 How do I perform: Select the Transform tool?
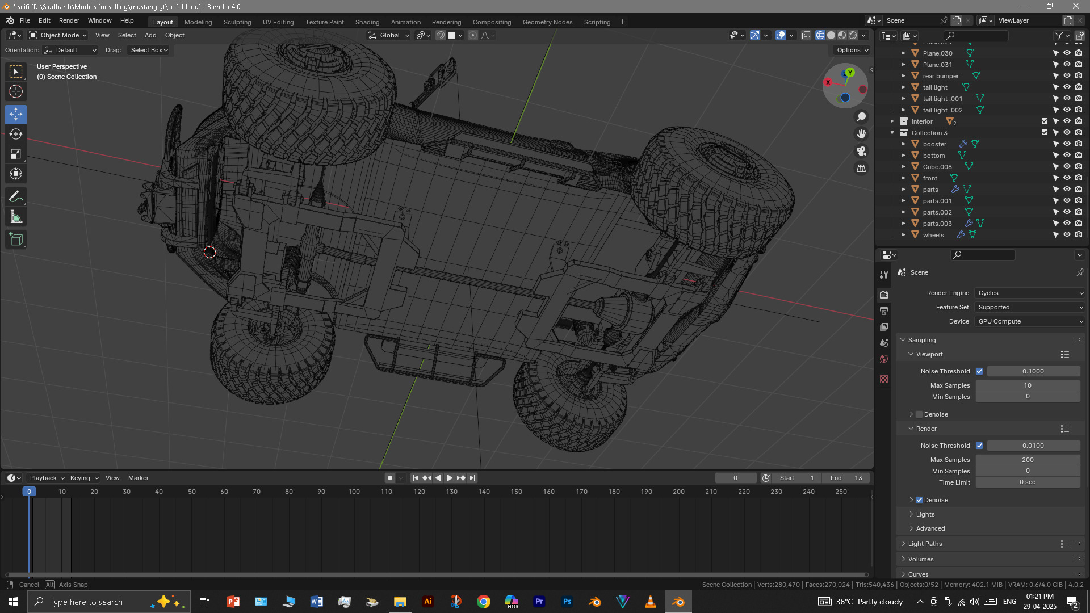coord(16,174)
